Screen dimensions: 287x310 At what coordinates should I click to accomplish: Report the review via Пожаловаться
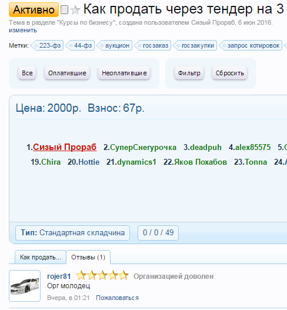click(x=117, y=298)
